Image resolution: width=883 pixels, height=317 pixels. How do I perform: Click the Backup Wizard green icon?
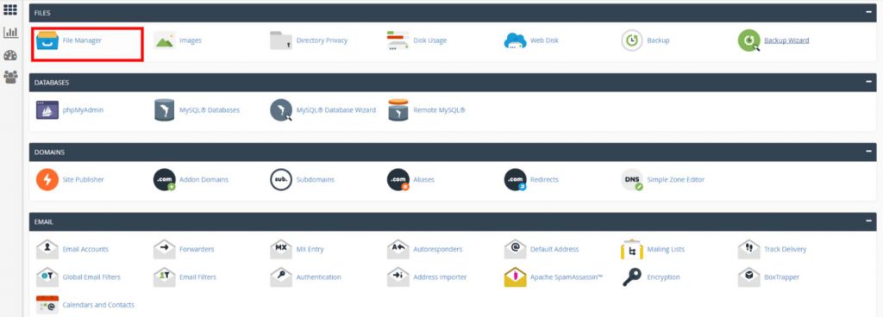pyautogui.click(x=749, y=40)
